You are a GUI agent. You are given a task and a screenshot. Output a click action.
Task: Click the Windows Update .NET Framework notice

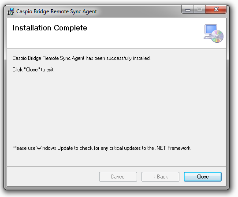coord(102,148)
